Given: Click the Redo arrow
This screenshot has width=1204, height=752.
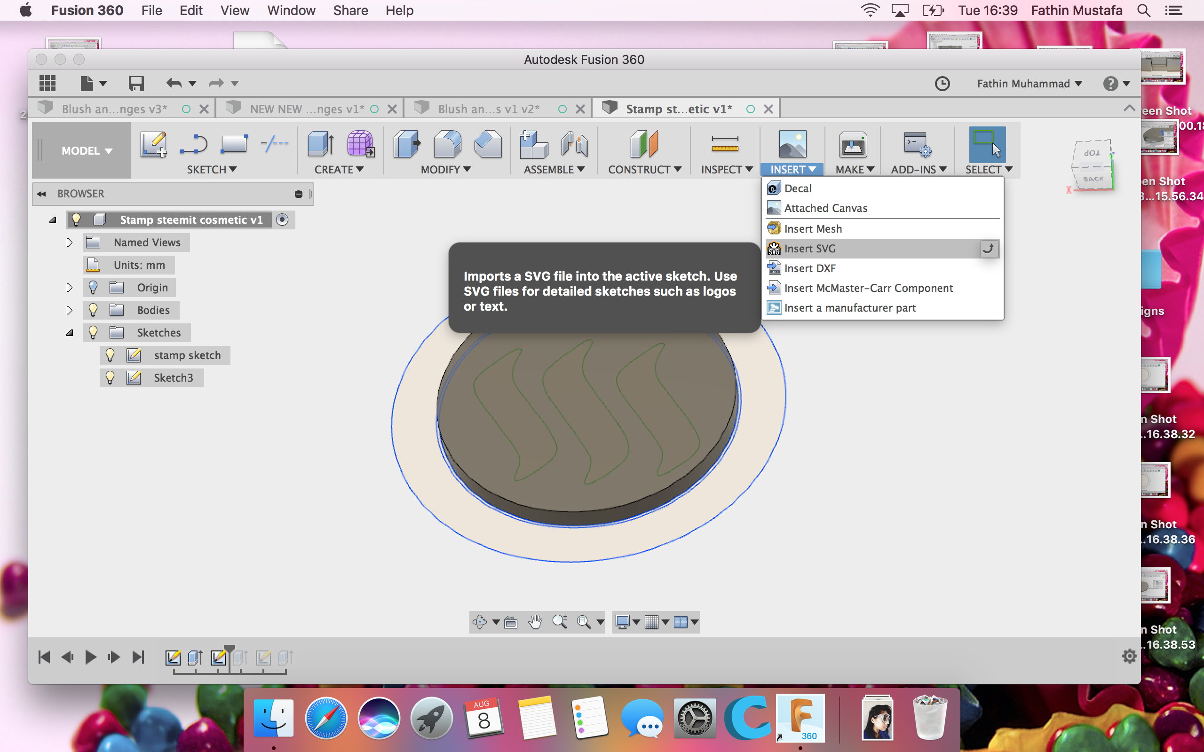Looking at the screenshot, I should pos(216,84).
